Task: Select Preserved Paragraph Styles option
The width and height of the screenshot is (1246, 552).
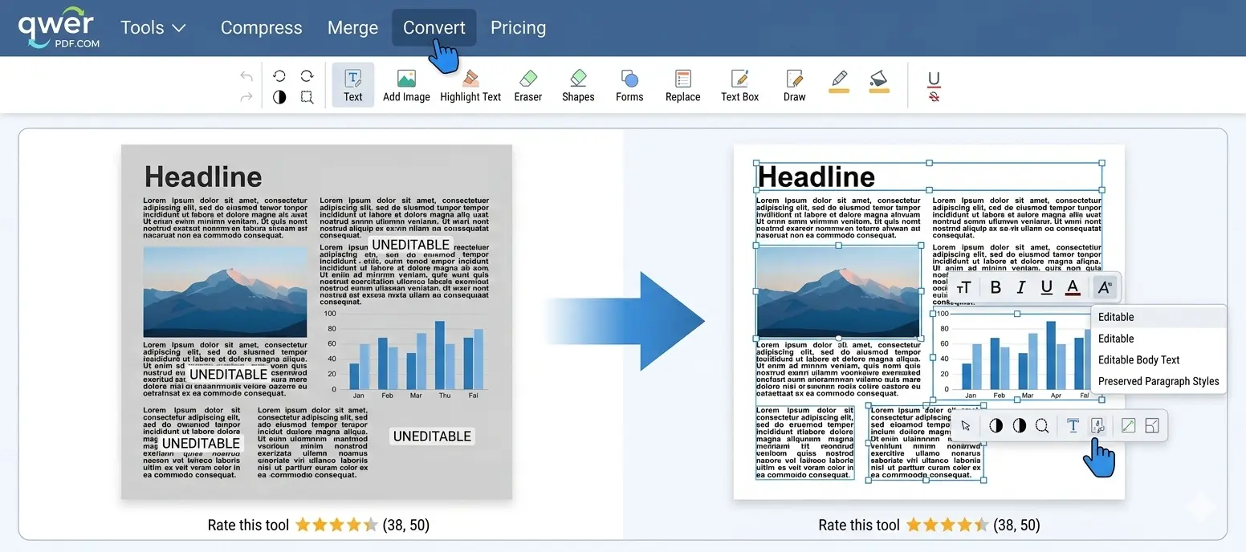Action: [1158, 382]
